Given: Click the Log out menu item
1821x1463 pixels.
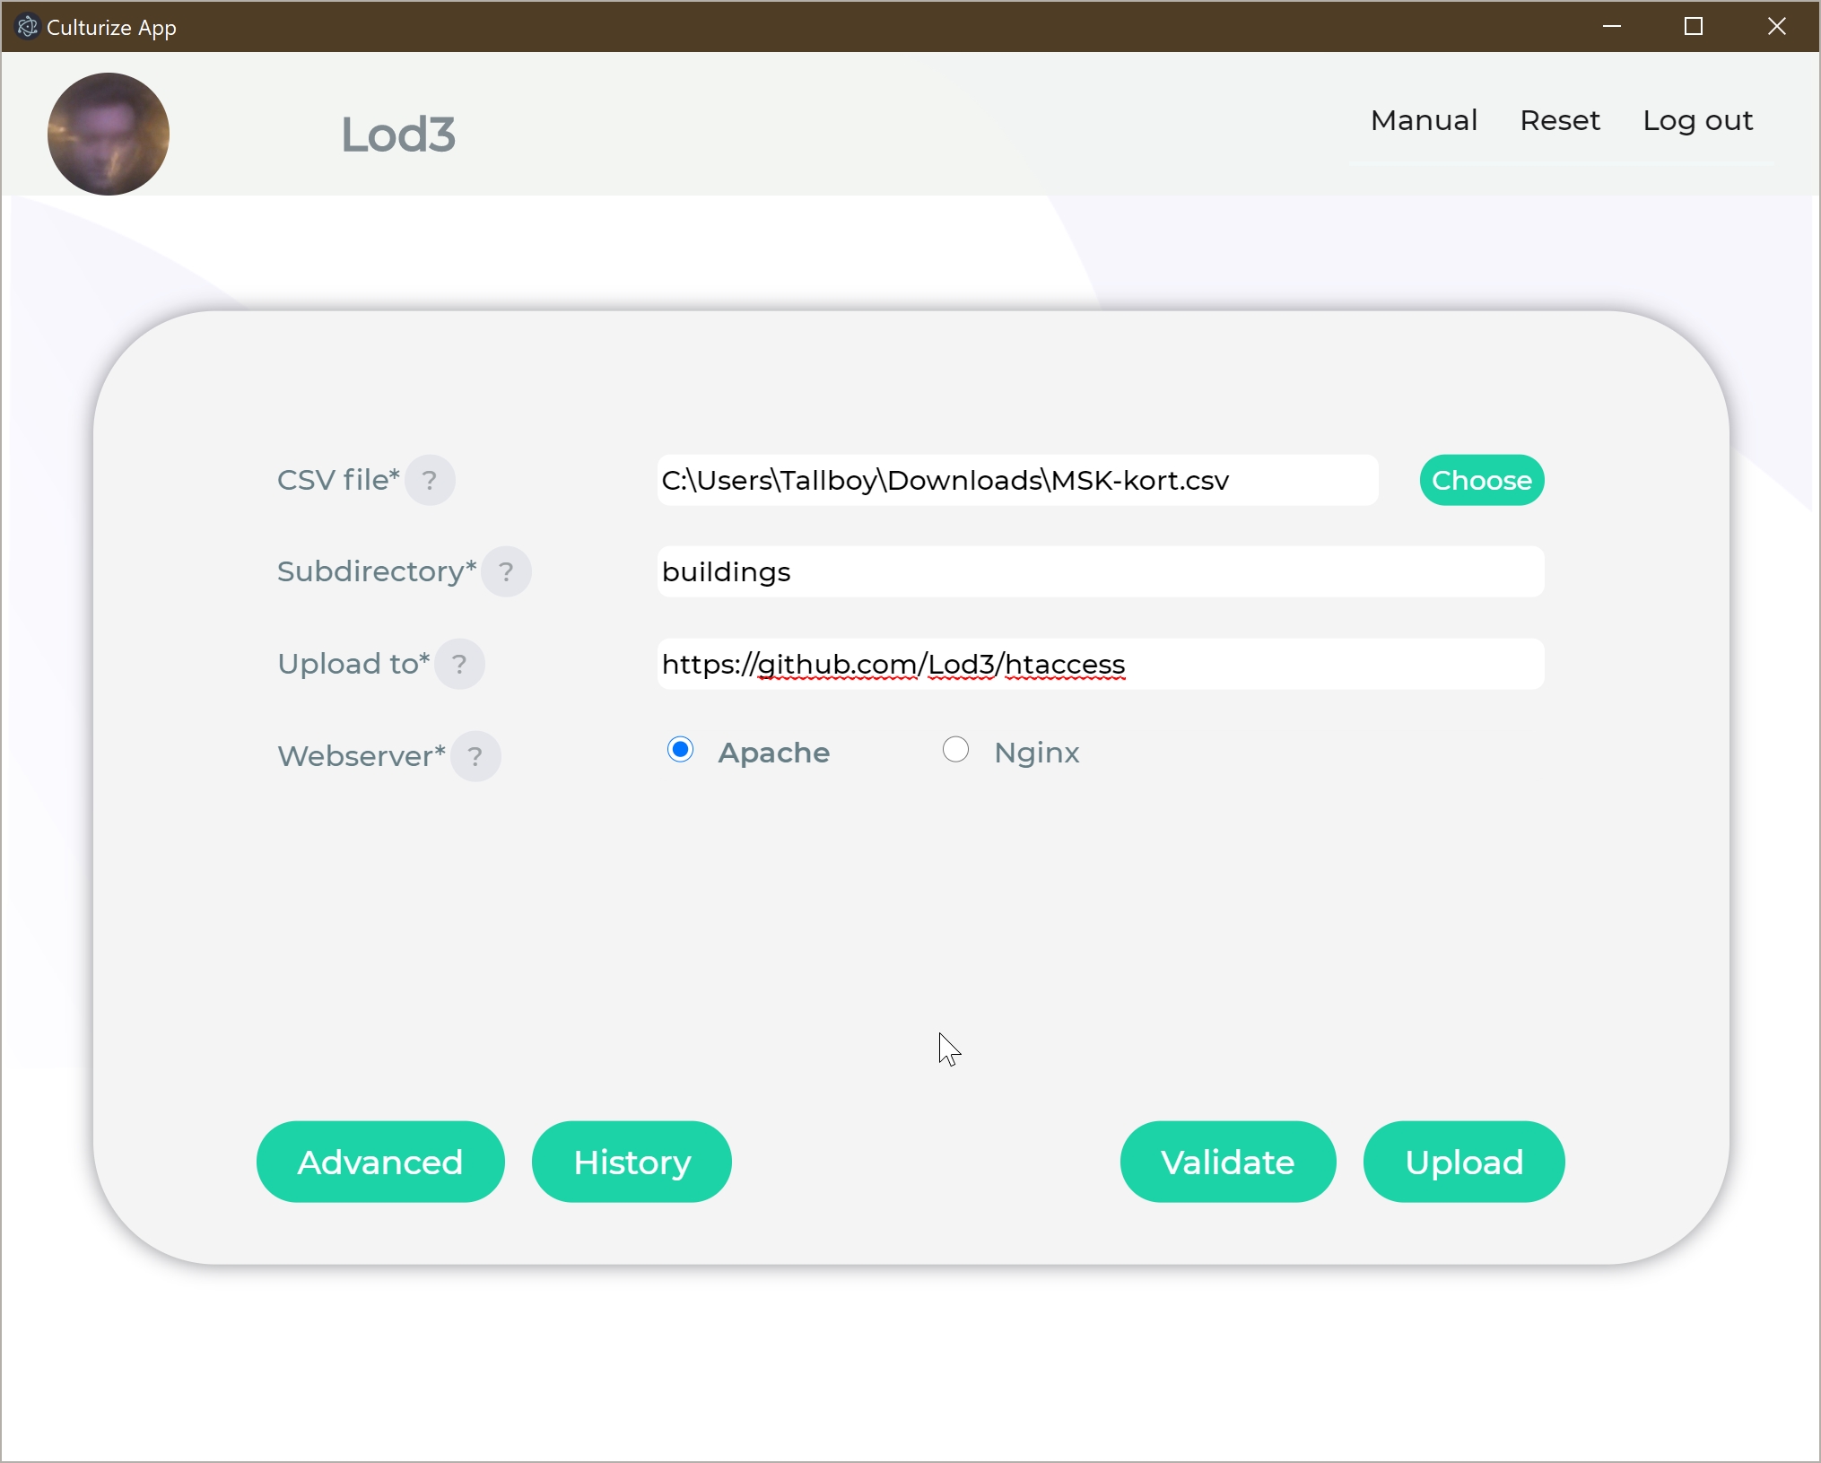Looking at the screenshot, I should click(x=1699, y=119).
